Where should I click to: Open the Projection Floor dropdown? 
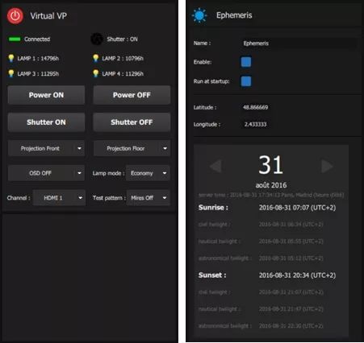[132, 148]
